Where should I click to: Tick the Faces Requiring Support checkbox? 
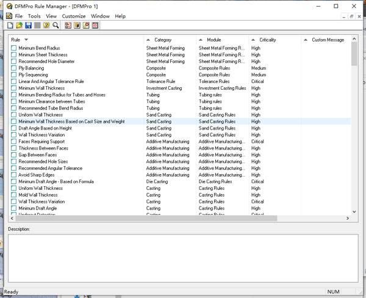point(14,142)
